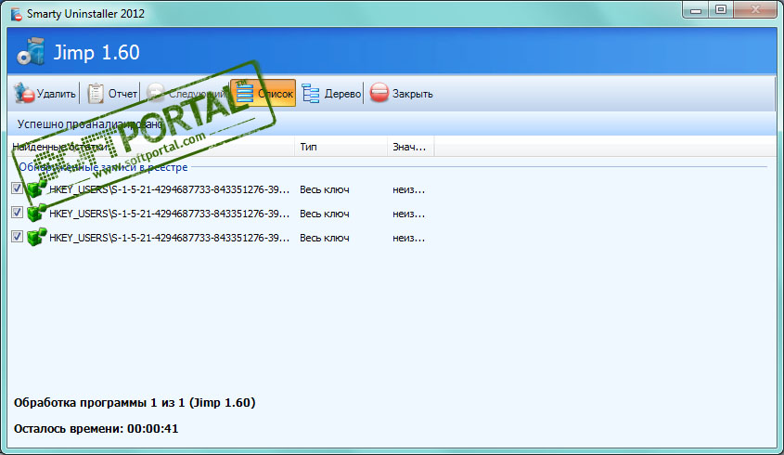Click 'Обработка программы 1 из 1' status text

click(x=135, y=402)
